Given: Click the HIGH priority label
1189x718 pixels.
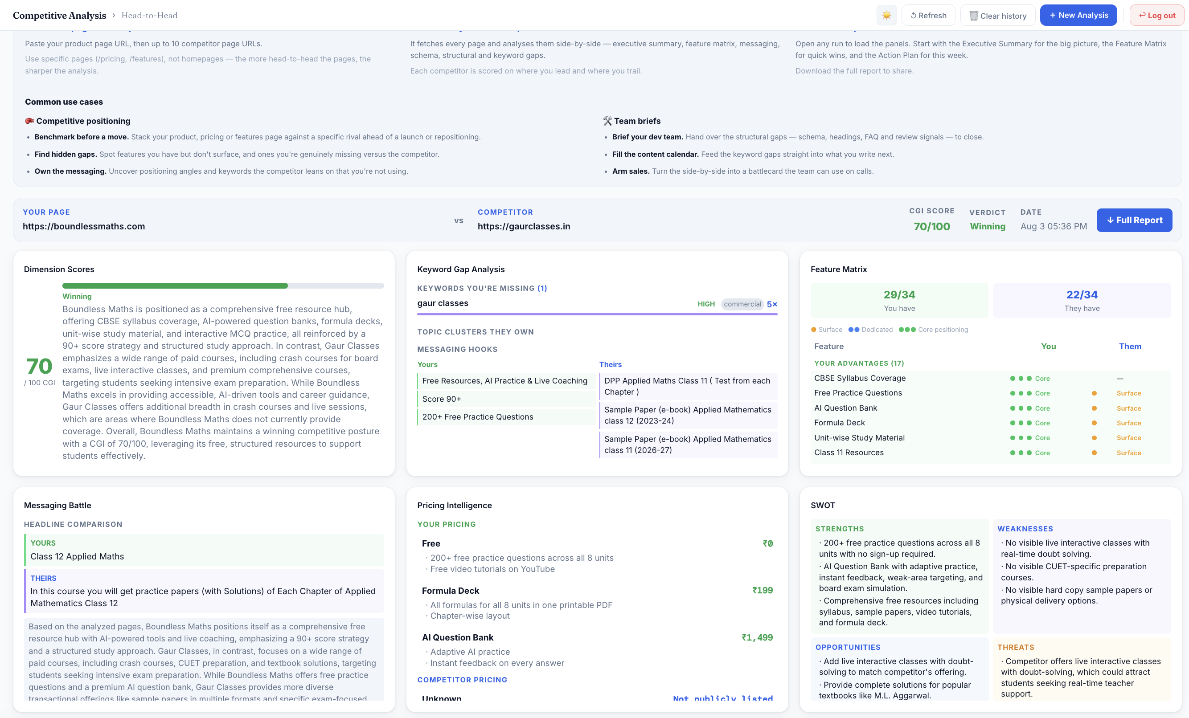Looking at the screenshot, I should pos(705,304).
